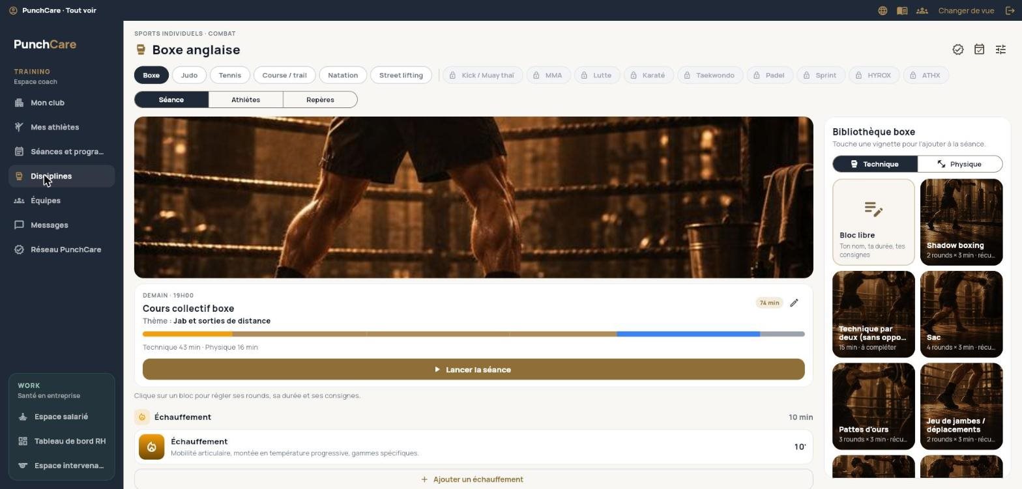This screenshot has width=1022, height=489.
Task: Click the pencil edit icon for session
Action: pos(794,303)
